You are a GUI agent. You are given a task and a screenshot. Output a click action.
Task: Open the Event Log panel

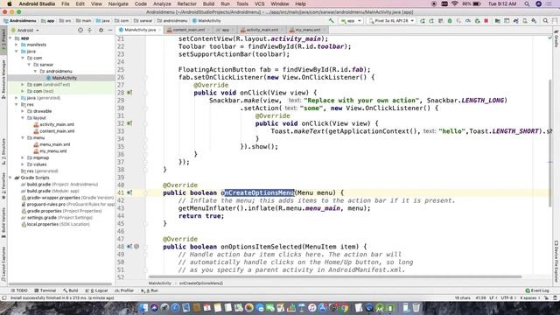click(x=537, y=290)
